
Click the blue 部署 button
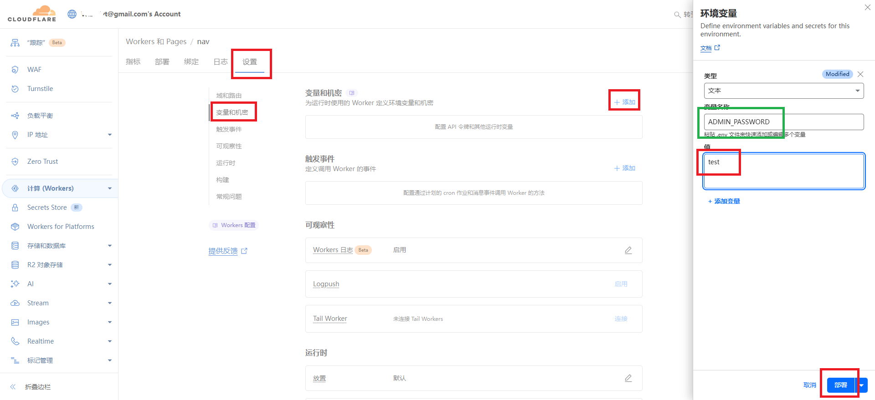click(840, 385)
